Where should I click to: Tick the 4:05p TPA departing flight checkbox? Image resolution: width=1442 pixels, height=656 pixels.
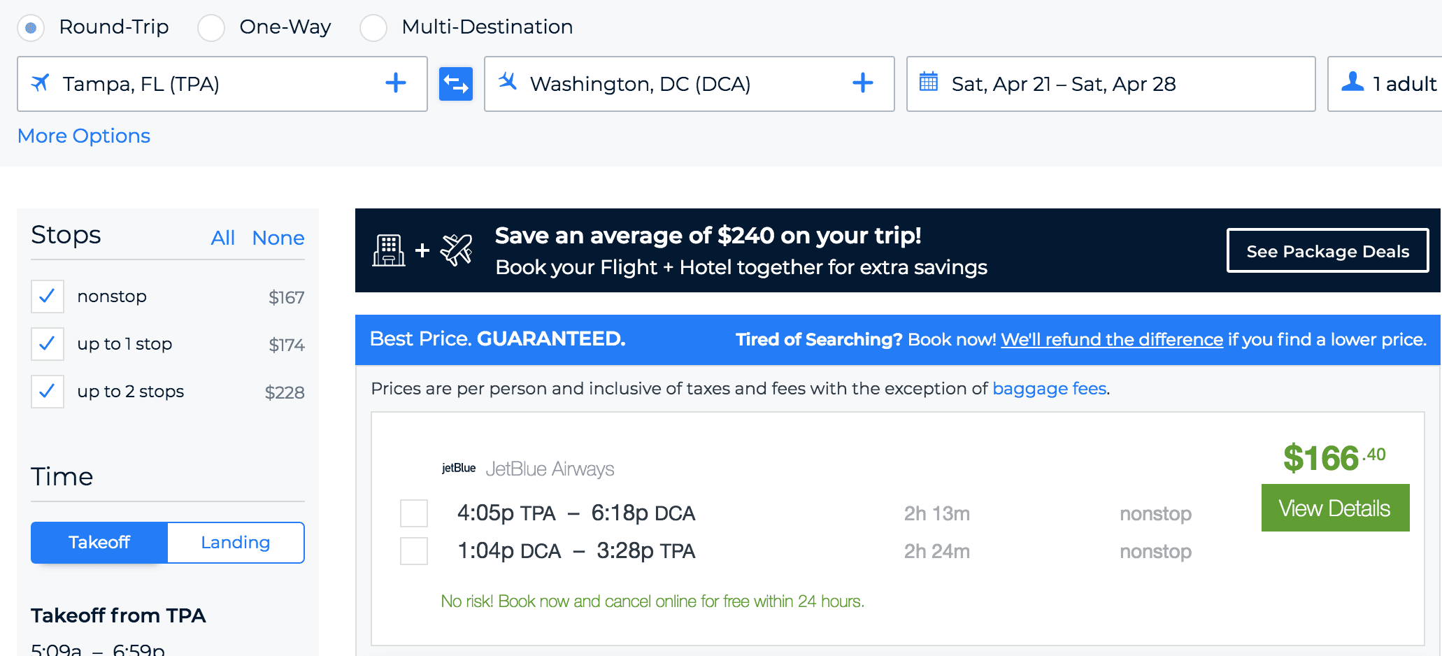point(414,513)
